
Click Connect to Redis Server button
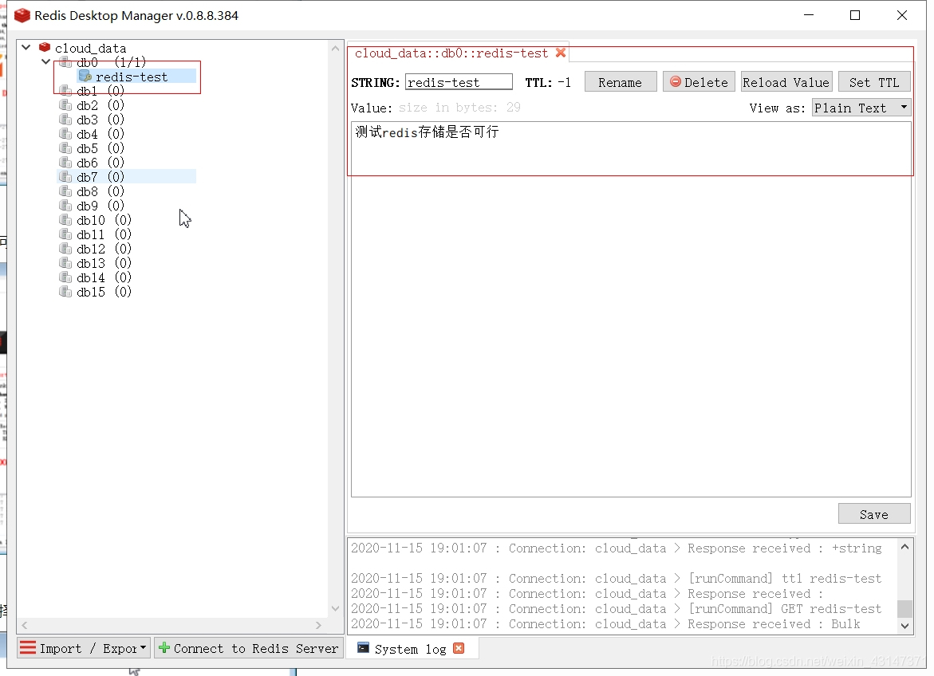248,648
